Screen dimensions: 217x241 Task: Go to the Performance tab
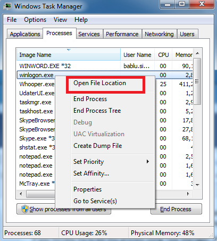[x=122, y=34]
